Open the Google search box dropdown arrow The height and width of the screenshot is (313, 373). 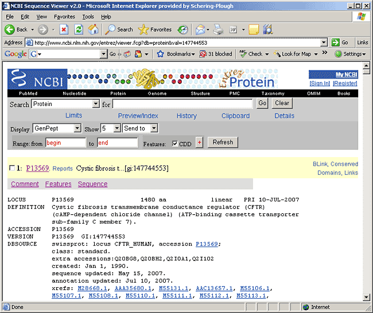click(103, 54)
